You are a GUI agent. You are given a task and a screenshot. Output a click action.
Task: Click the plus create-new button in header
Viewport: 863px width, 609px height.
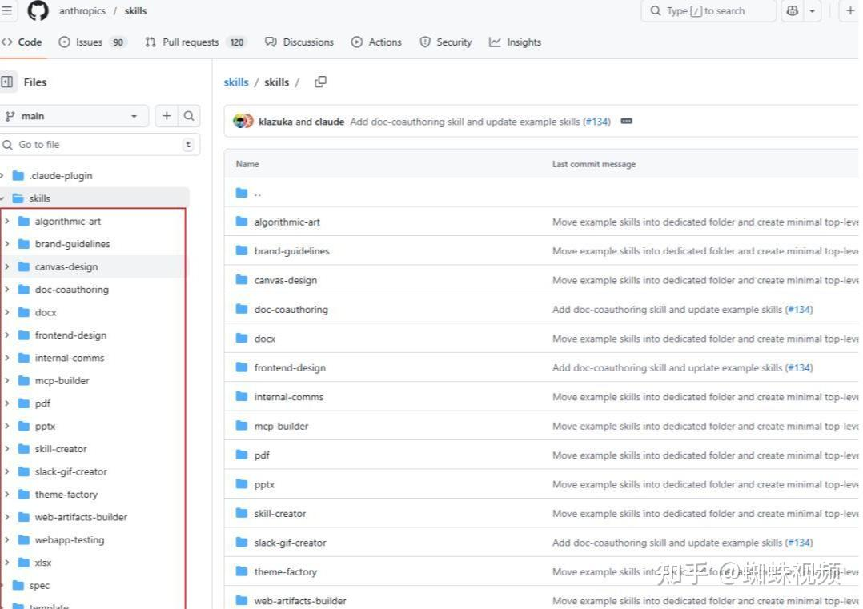pos(850,10)
